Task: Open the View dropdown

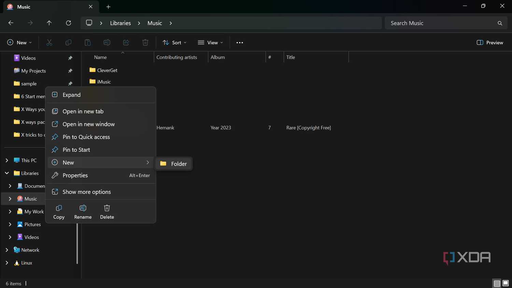Action: click(x=210, y=42)
